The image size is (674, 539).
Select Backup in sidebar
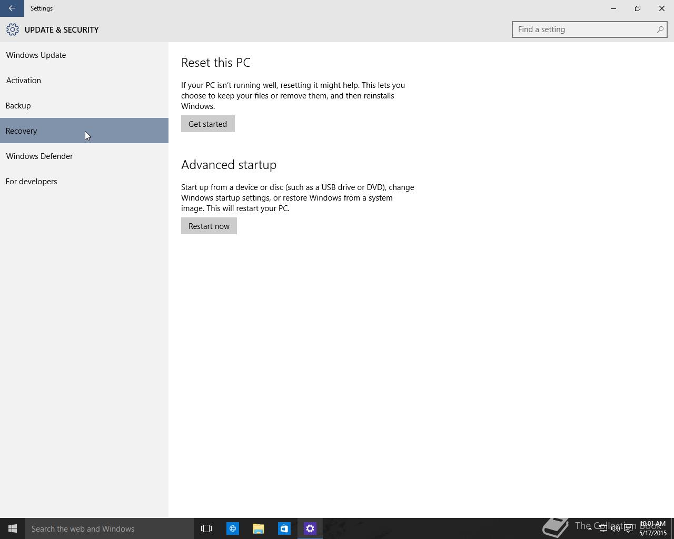coord(84,105)
